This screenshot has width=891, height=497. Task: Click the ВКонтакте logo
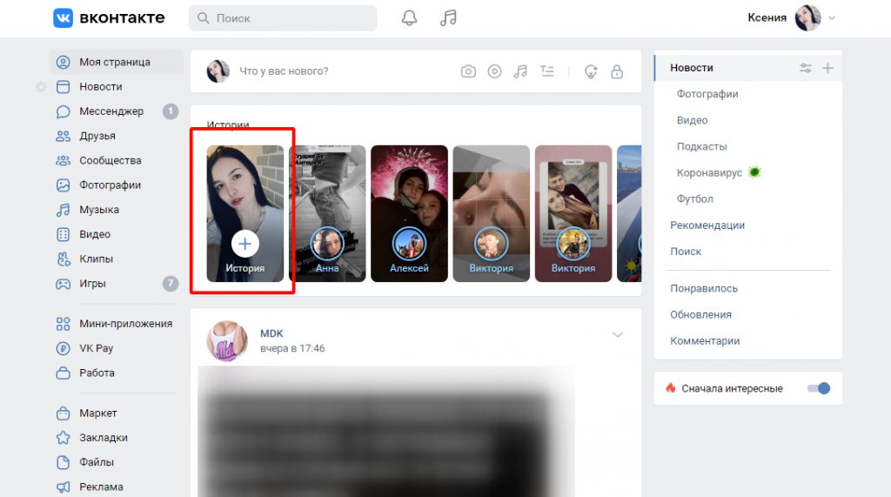(x=109, y=18)
